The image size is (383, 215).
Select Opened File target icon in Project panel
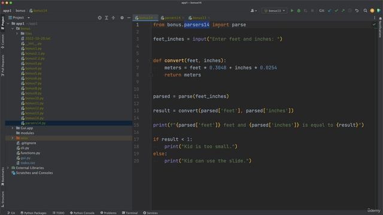point(100,18)
